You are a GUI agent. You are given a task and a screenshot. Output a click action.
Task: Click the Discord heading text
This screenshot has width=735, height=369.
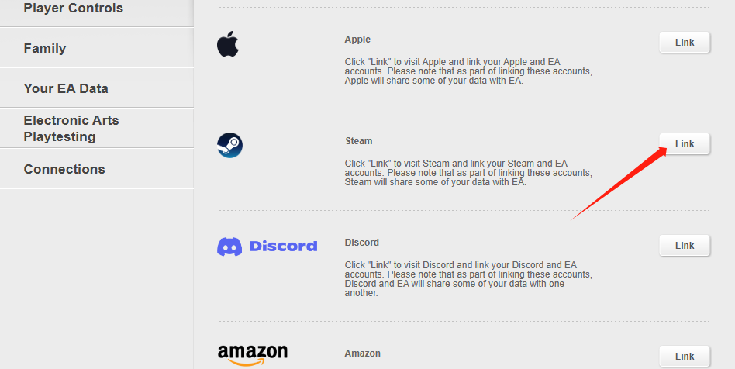click(362, 243)
